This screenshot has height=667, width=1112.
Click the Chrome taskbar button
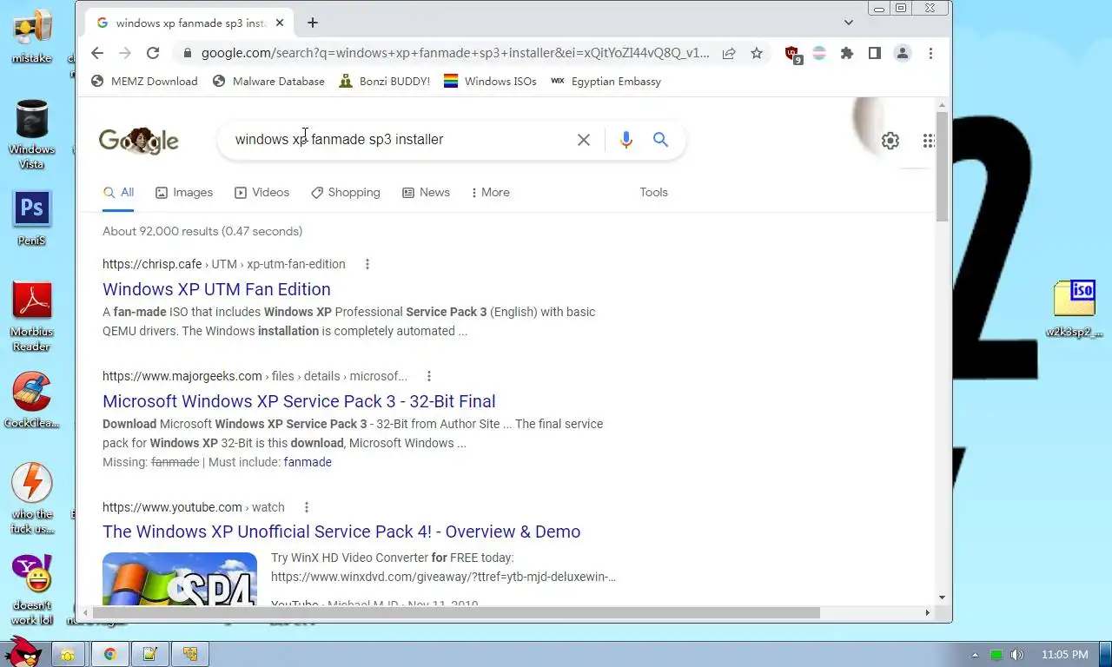click(110, 654)
